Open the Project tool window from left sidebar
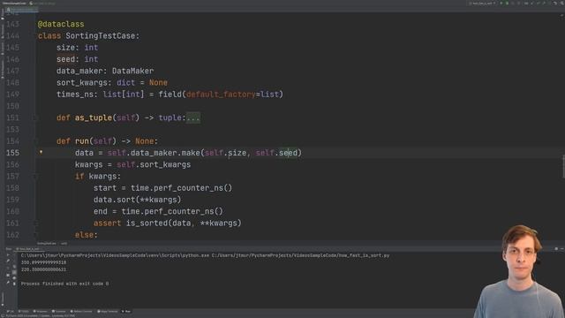This screenshot has height=318, width=565. tap(3, 15)
